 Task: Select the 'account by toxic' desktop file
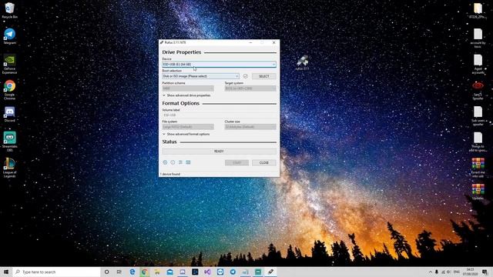(478, 38)
